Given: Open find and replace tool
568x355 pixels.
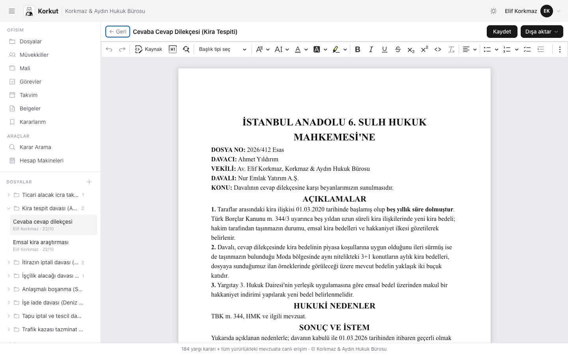Looking at the screenshot, I should (x=186, y=49).
